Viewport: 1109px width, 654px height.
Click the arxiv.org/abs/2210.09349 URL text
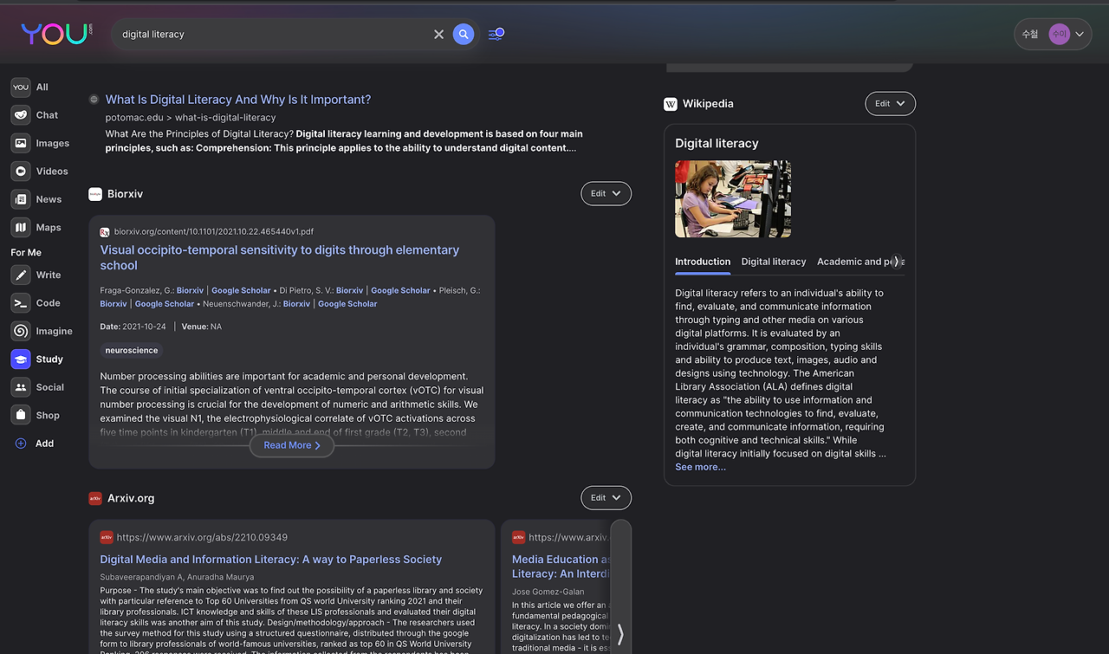(x=202, y=538)
